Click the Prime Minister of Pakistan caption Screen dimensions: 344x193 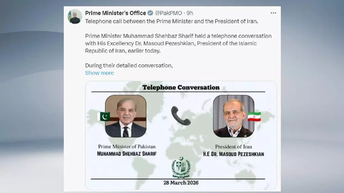click(x=127, y=147)
